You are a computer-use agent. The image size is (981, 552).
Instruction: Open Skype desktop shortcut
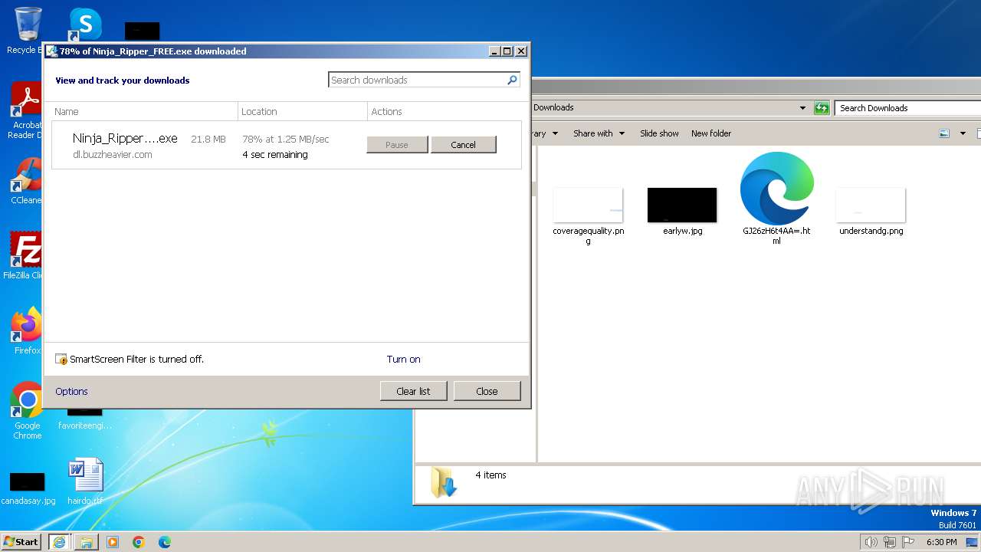click(x=85, y=25)
